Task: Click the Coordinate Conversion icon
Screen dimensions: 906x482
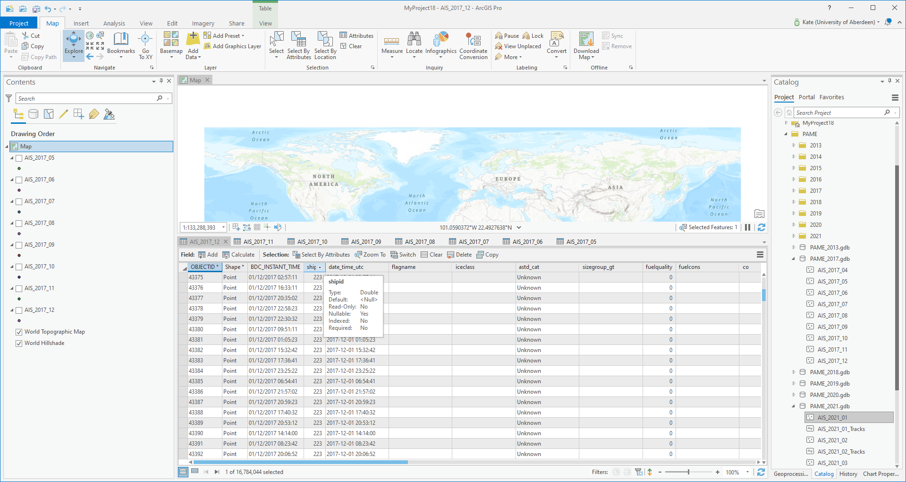Action: pyautogui.click(x=473, y=41)
